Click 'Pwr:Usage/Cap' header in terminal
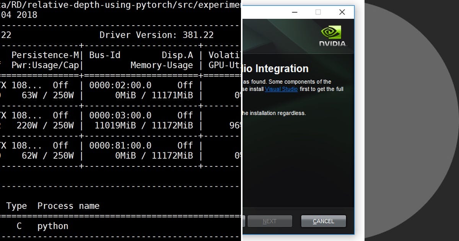Viewport: 459px width, 241px height. click(x=45, y=65)
